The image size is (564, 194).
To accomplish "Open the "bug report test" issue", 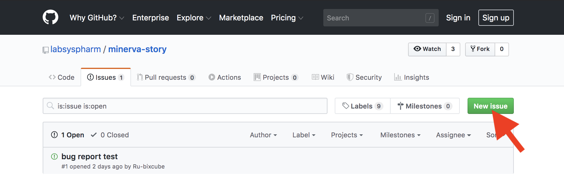I will tap(90, 157).
